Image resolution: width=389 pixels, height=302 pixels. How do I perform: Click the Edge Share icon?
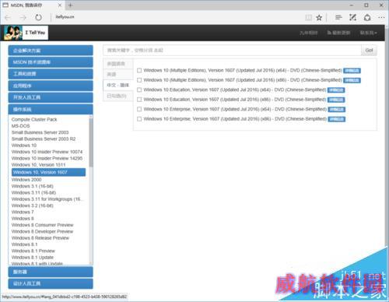(367, 17)
